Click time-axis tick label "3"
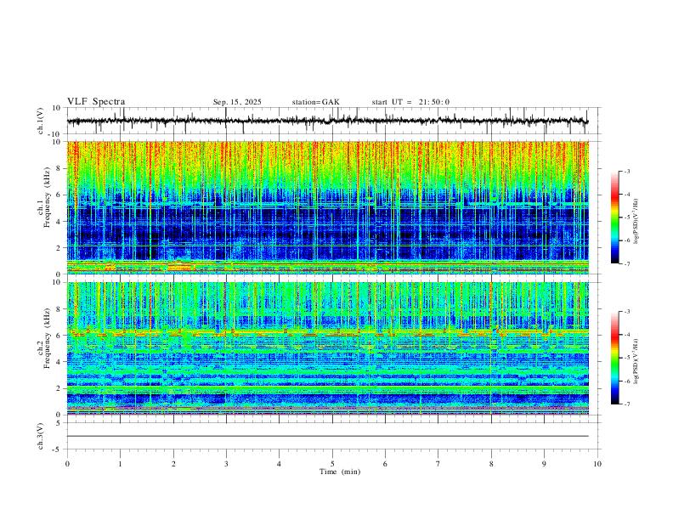This screenshot has height=520, width=673. 226,464
